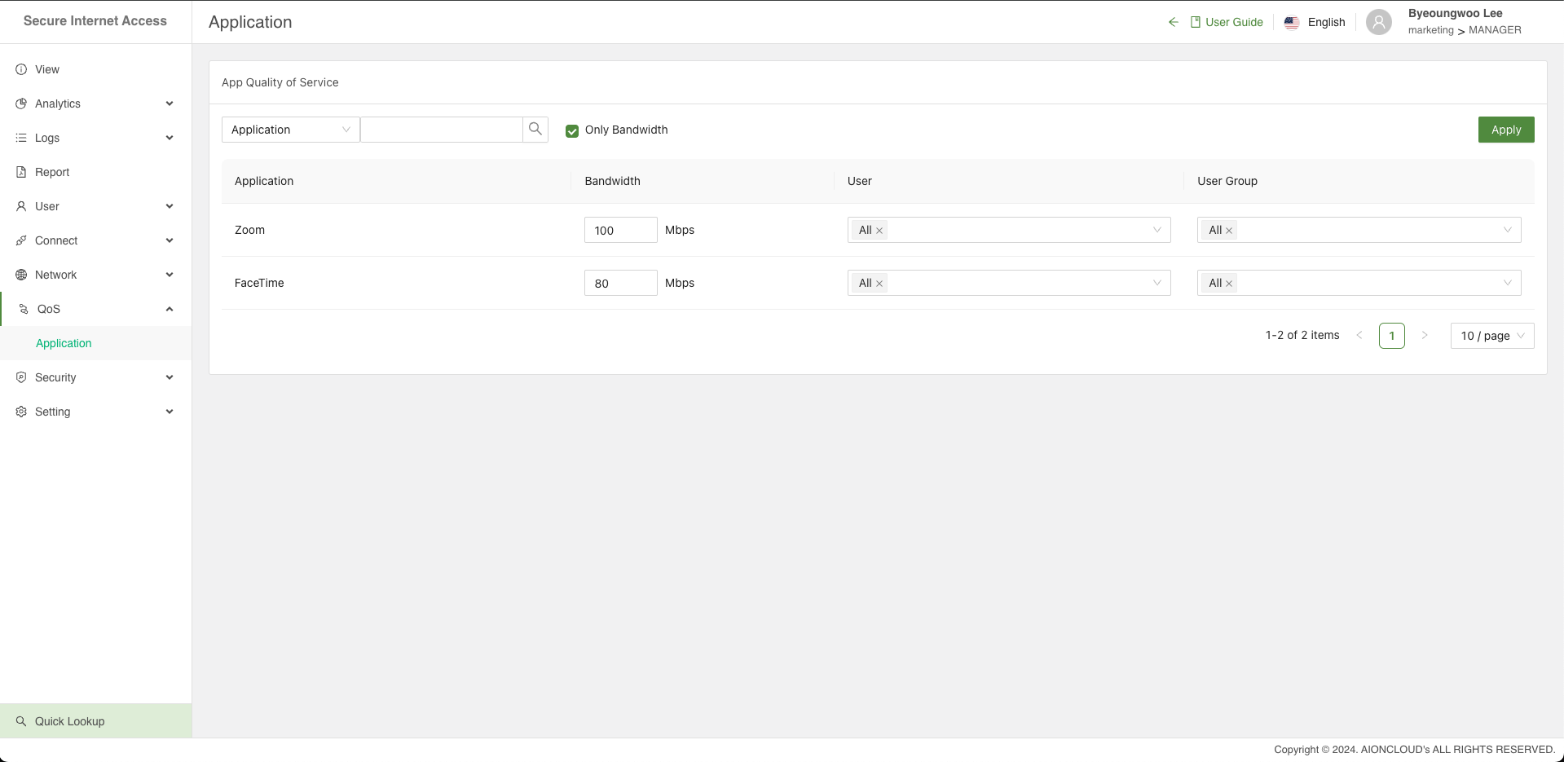Click the View info icon in sidebar

(21, 69)
